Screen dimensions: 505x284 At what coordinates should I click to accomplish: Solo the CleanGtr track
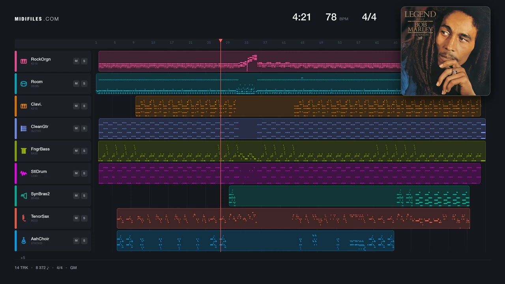tap(84, 129)
